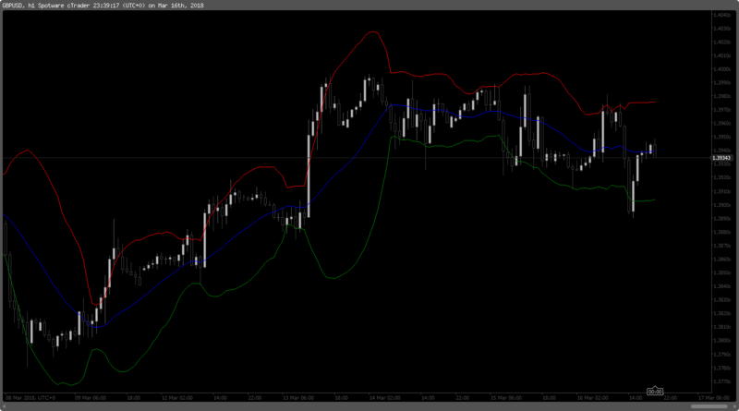Click the 1.3770 price axis label
This screenshot has width=739, height=411.
point(721,381)
